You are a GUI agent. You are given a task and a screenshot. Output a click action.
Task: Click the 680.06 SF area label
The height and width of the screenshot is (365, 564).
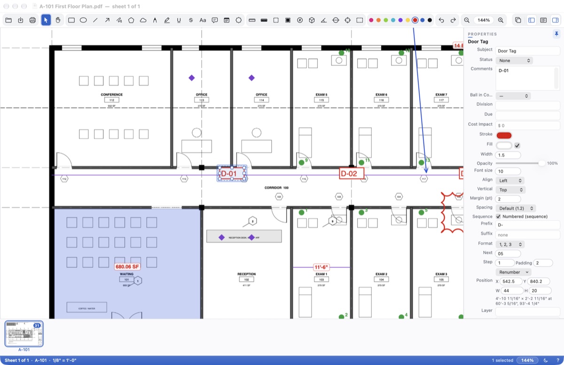127,267
